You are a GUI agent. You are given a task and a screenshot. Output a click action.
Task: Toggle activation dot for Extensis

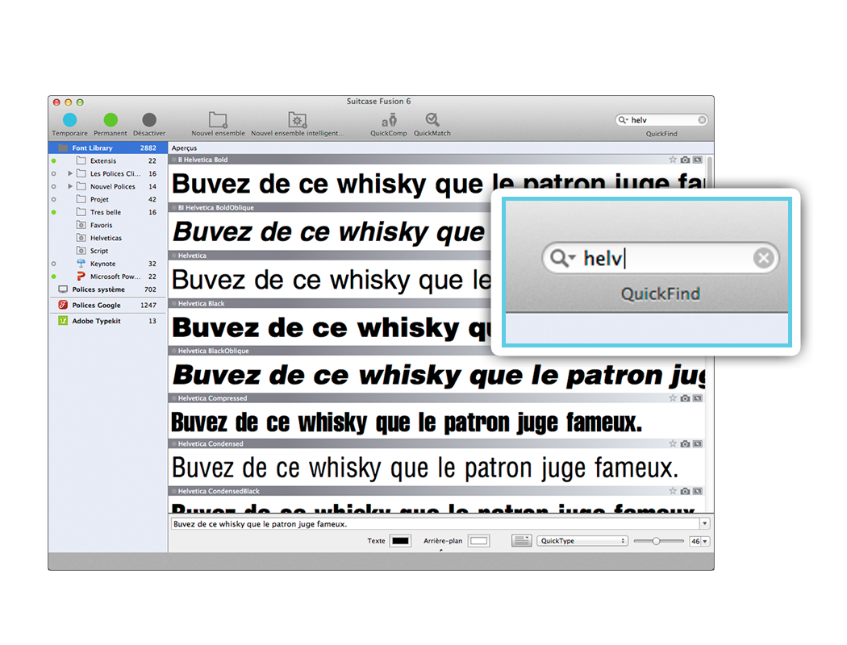[x=53, y=160]
